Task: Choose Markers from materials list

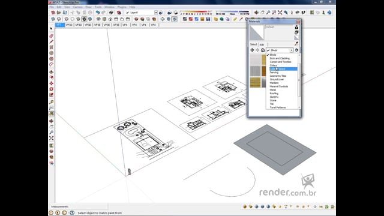Action: (274, 83)
